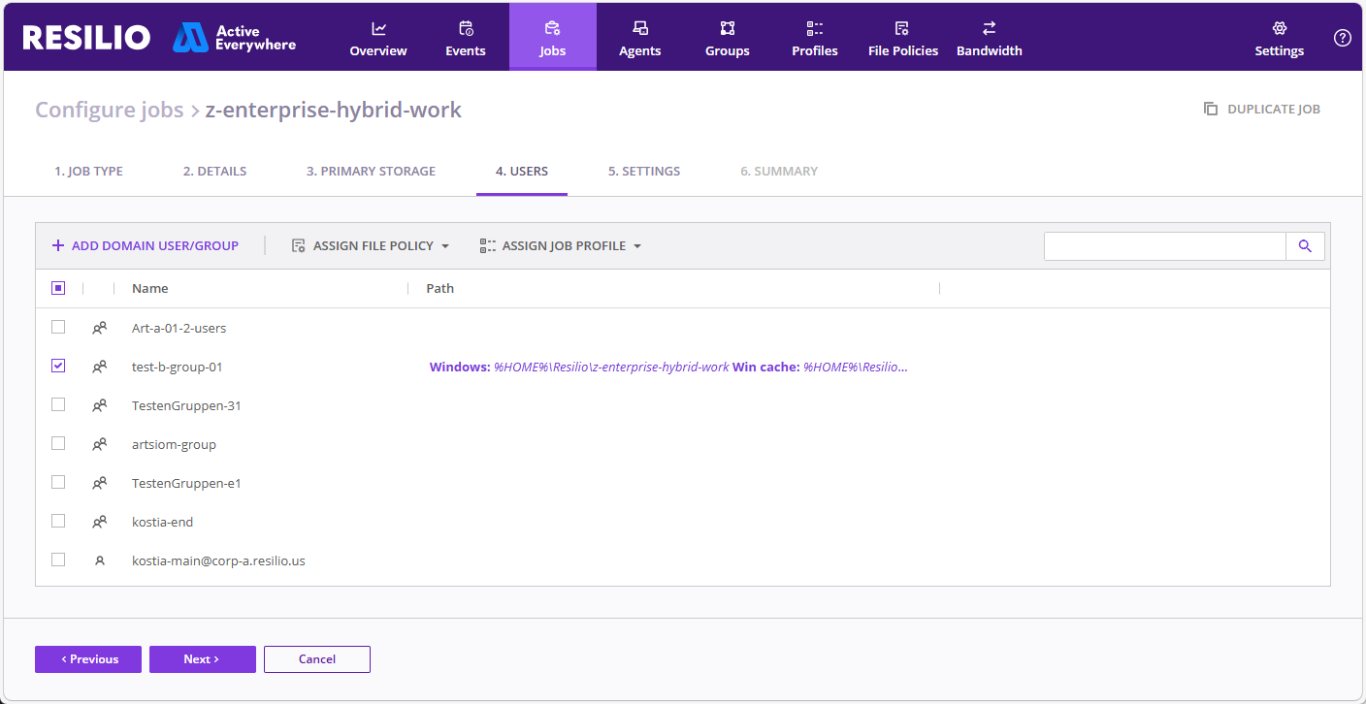Toggle the select-all header checkbox
Image resolution: width=1366 pixels, height=704 pixels.
[58, 288]
